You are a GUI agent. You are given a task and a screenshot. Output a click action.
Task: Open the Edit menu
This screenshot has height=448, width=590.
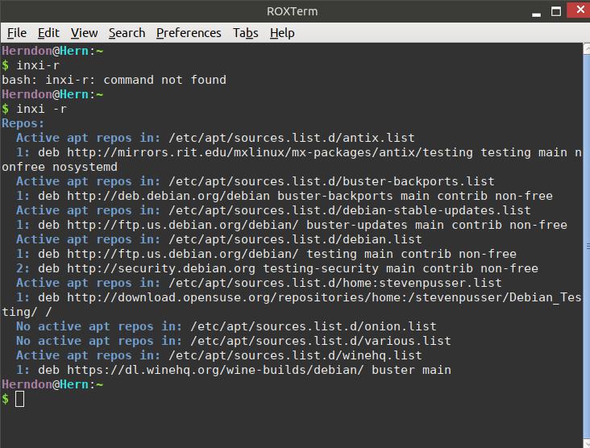click(48, 33)
